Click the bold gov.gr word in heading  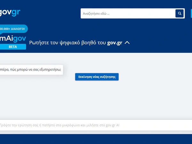point(115,43)
